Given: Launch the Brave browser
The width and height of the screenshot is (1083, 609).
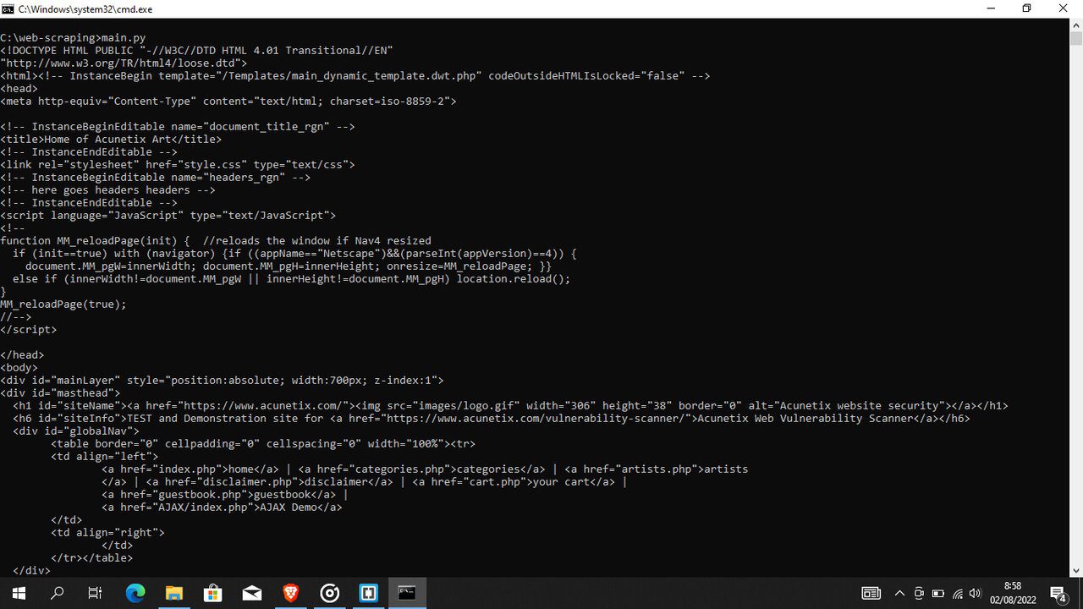Looking at the screenshot, I should click(x=290, y=592).
